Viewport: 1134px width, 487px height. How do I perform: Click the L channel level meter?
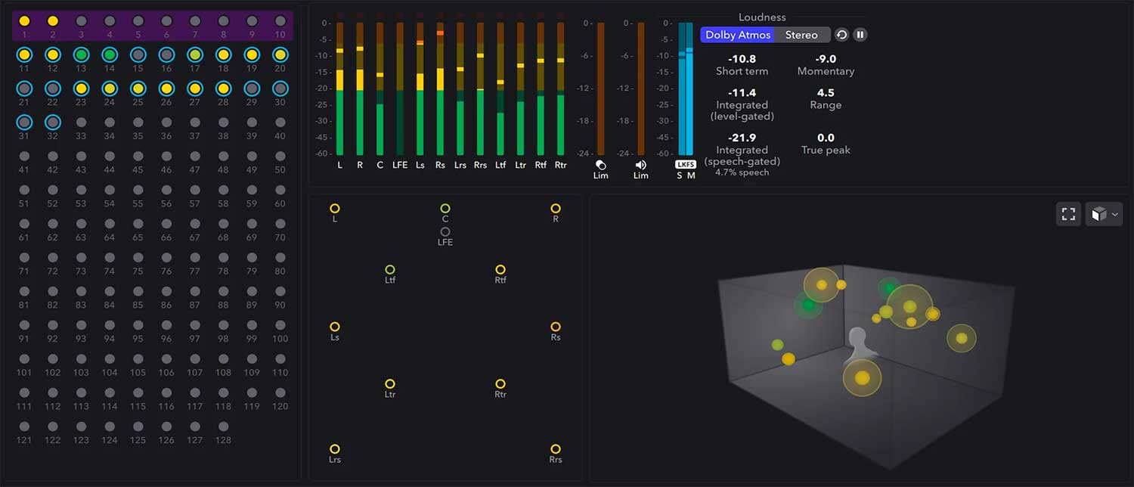tap(339, 88)
